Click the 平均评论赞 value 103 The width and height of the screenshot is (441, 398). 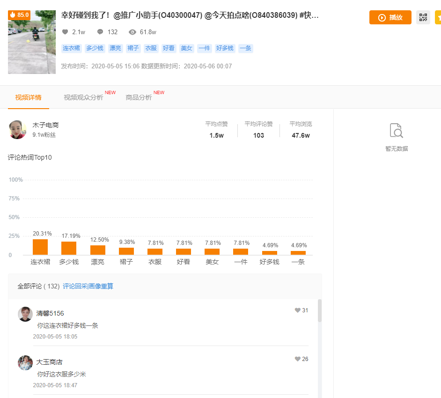(259, 136)
